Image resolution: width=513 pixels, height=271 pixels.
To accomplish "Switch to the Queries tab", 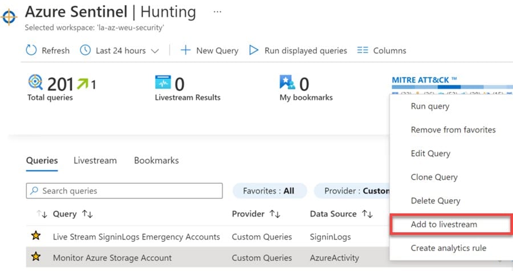I will [42, 161].
